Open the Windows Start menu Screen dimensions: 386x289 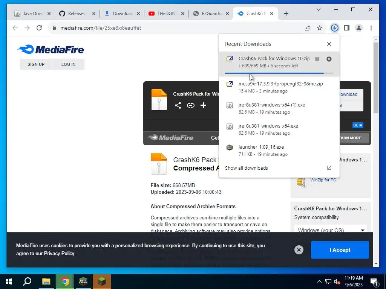[x=9, y=281]
